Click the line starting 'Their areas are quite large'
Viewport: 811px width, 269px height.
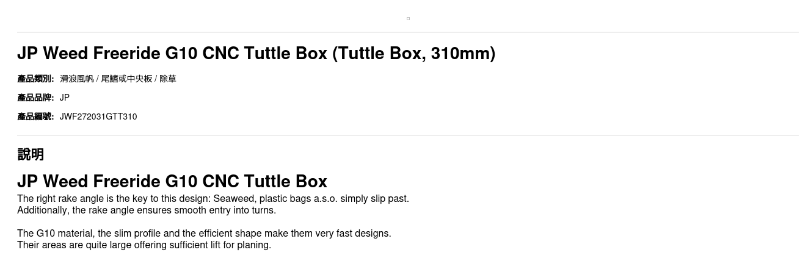(x=144, y=245)
